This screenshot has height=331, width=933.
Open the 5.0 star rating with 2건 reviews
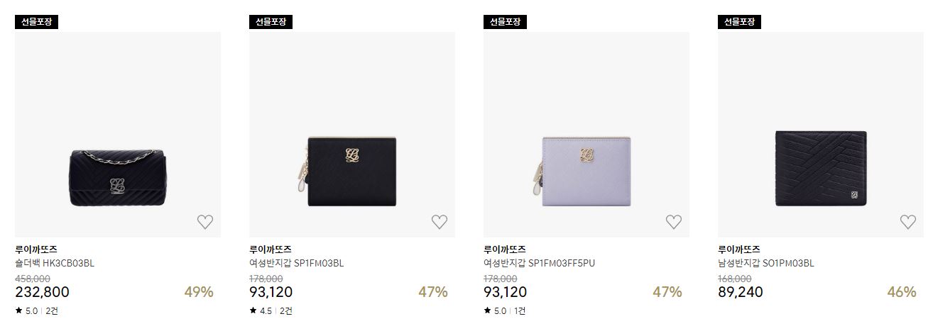[36, 310]
